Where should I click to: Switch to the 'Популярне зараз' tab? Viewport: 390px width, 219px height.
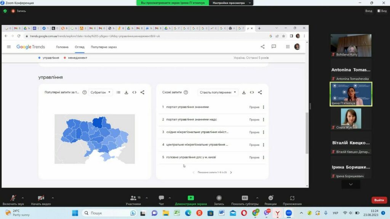[x=104, y=47]
